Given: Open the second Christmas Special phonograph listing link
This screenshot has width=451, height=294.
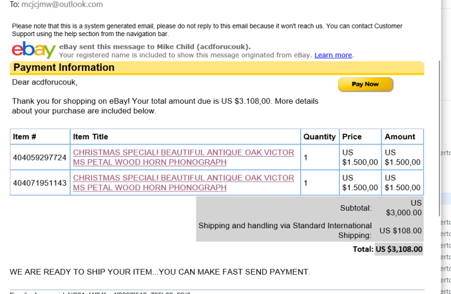Looking at the screenshot, I should coord(184,182).
